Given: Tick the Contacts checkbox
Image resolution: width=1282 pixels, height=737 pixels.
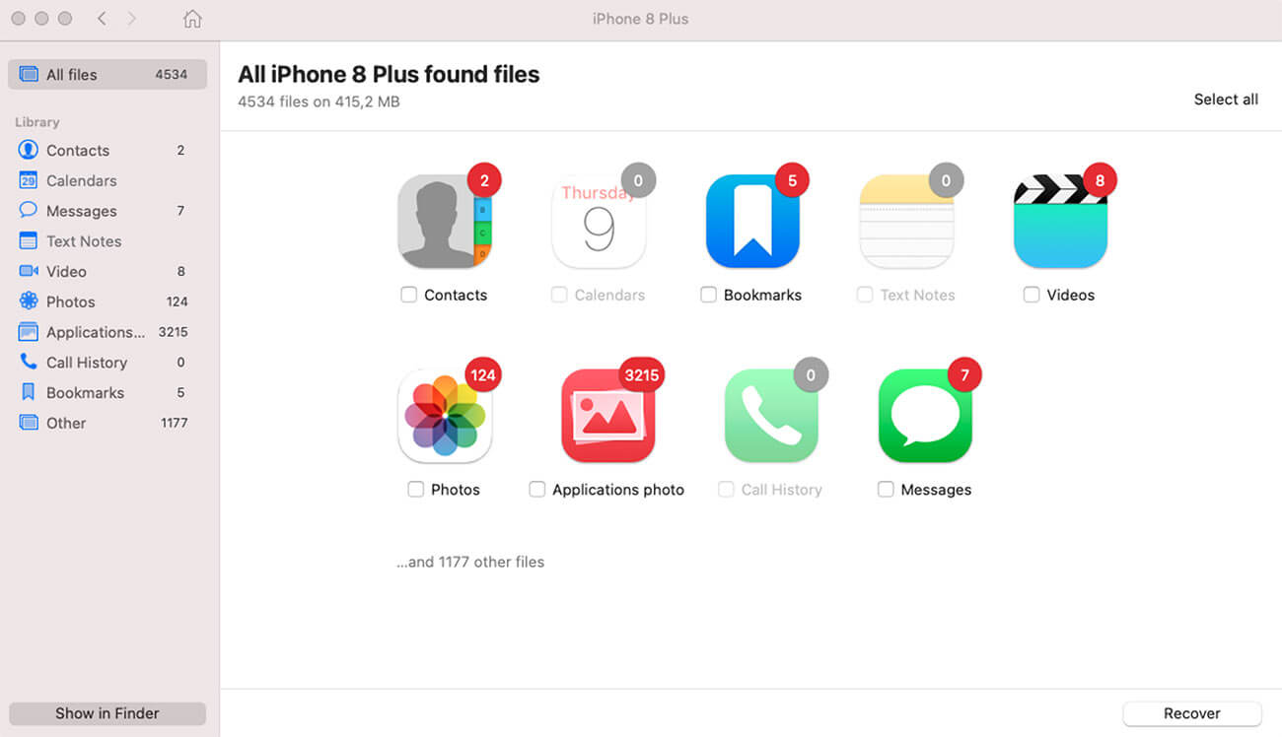Looking at the screenshot, I should click(x=408, y=295).
